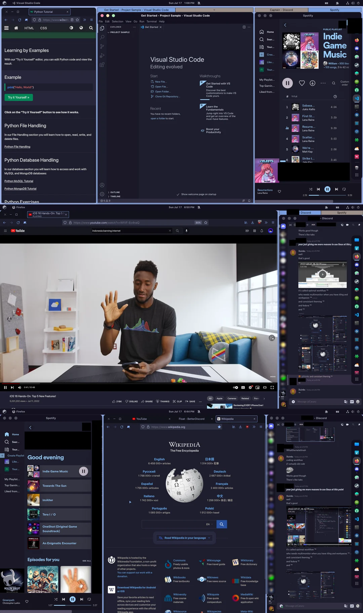The height and width of the screenshot is (613, 363).
Task: Open the EN language dropdown on Wikipedia
Action: [x=209, y=524]
